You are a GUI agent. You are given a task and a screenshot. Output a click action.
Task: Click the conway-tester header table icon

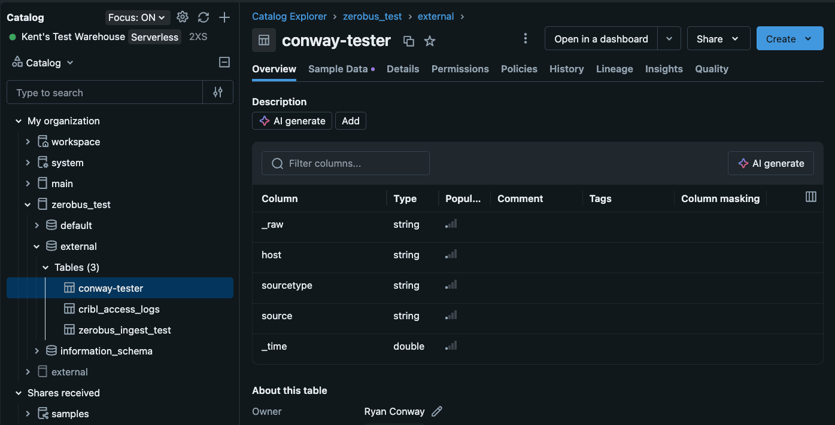(x=264, y=40)
